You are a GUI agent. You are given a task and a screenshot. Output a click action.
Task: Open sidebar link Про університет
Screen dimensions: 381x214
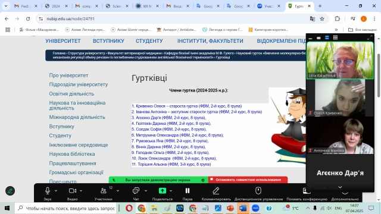pyautogui.click(x=68, y=75)
